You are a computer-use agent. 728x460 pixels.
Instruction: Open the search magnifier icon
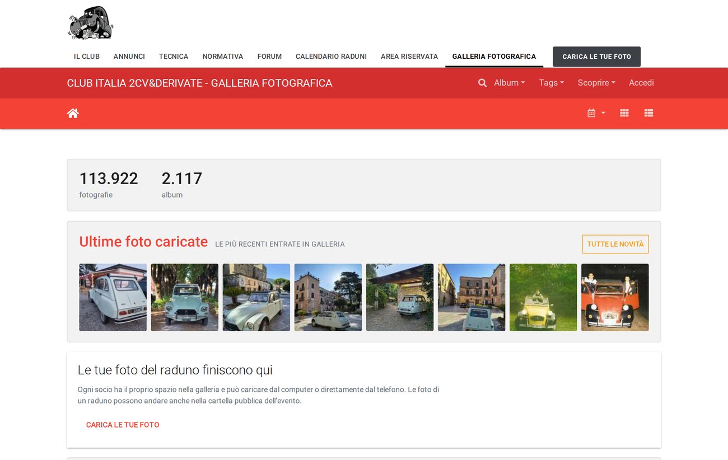(482, 83)
